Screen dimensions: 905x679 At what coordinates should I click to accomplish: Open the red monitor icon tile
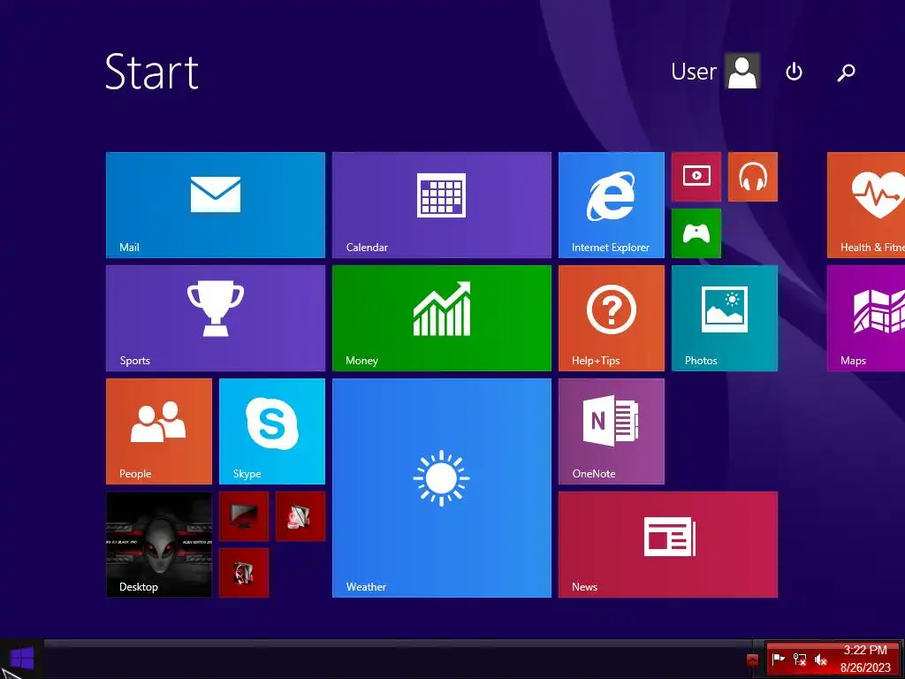click(x=244, y=516)
